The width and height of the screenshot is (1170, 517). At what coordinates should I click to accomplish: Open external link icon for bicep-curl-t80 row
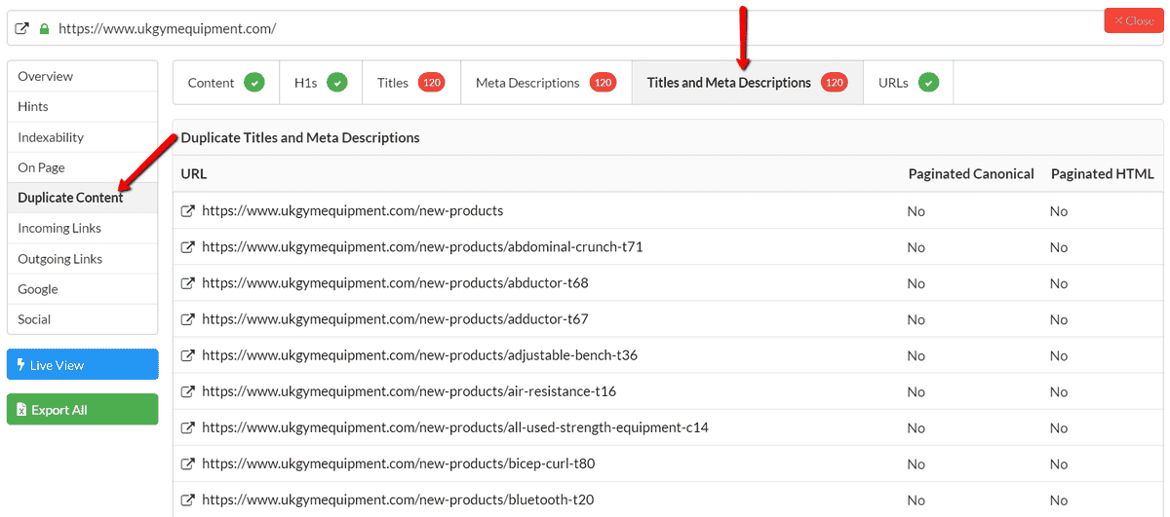(188, 463)
